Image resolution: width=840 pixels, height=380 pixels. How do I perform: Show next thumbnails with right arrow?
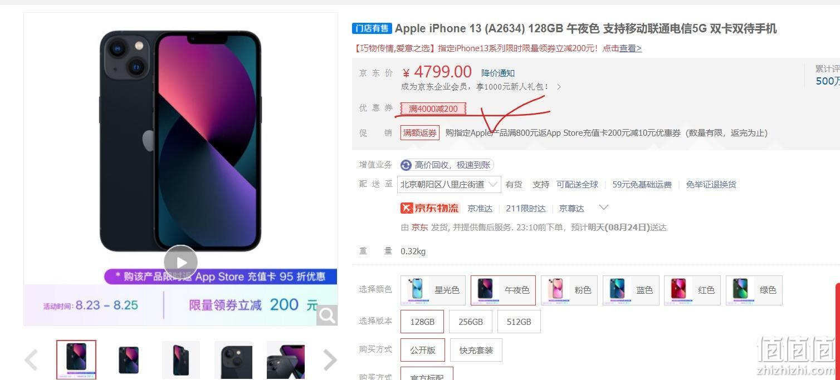point(330,360)
